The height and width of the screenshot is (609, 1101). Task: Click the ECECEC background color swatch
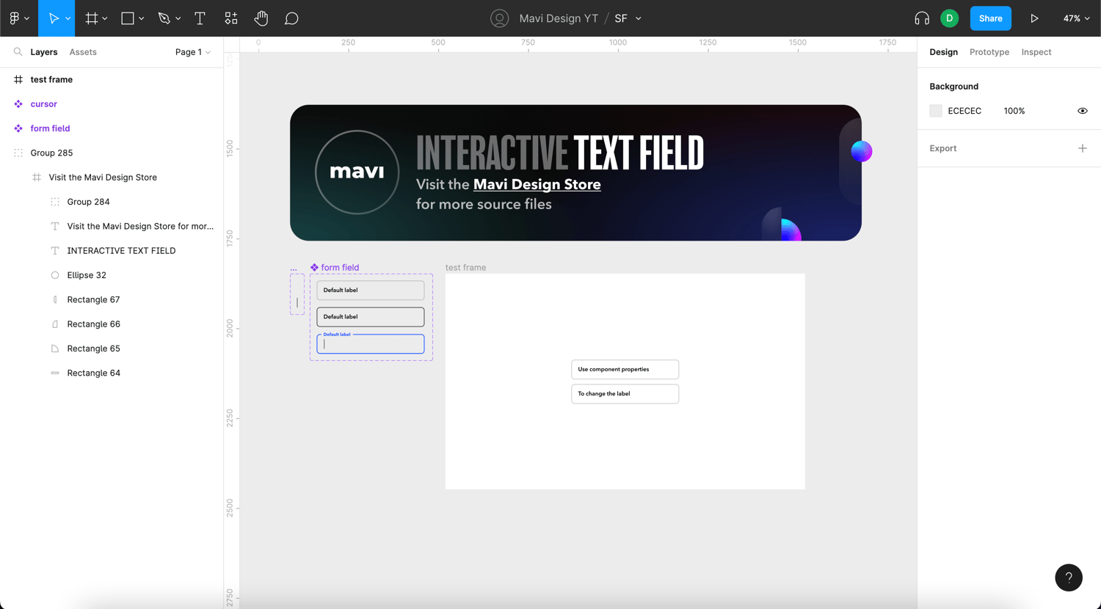pos(936,111)
